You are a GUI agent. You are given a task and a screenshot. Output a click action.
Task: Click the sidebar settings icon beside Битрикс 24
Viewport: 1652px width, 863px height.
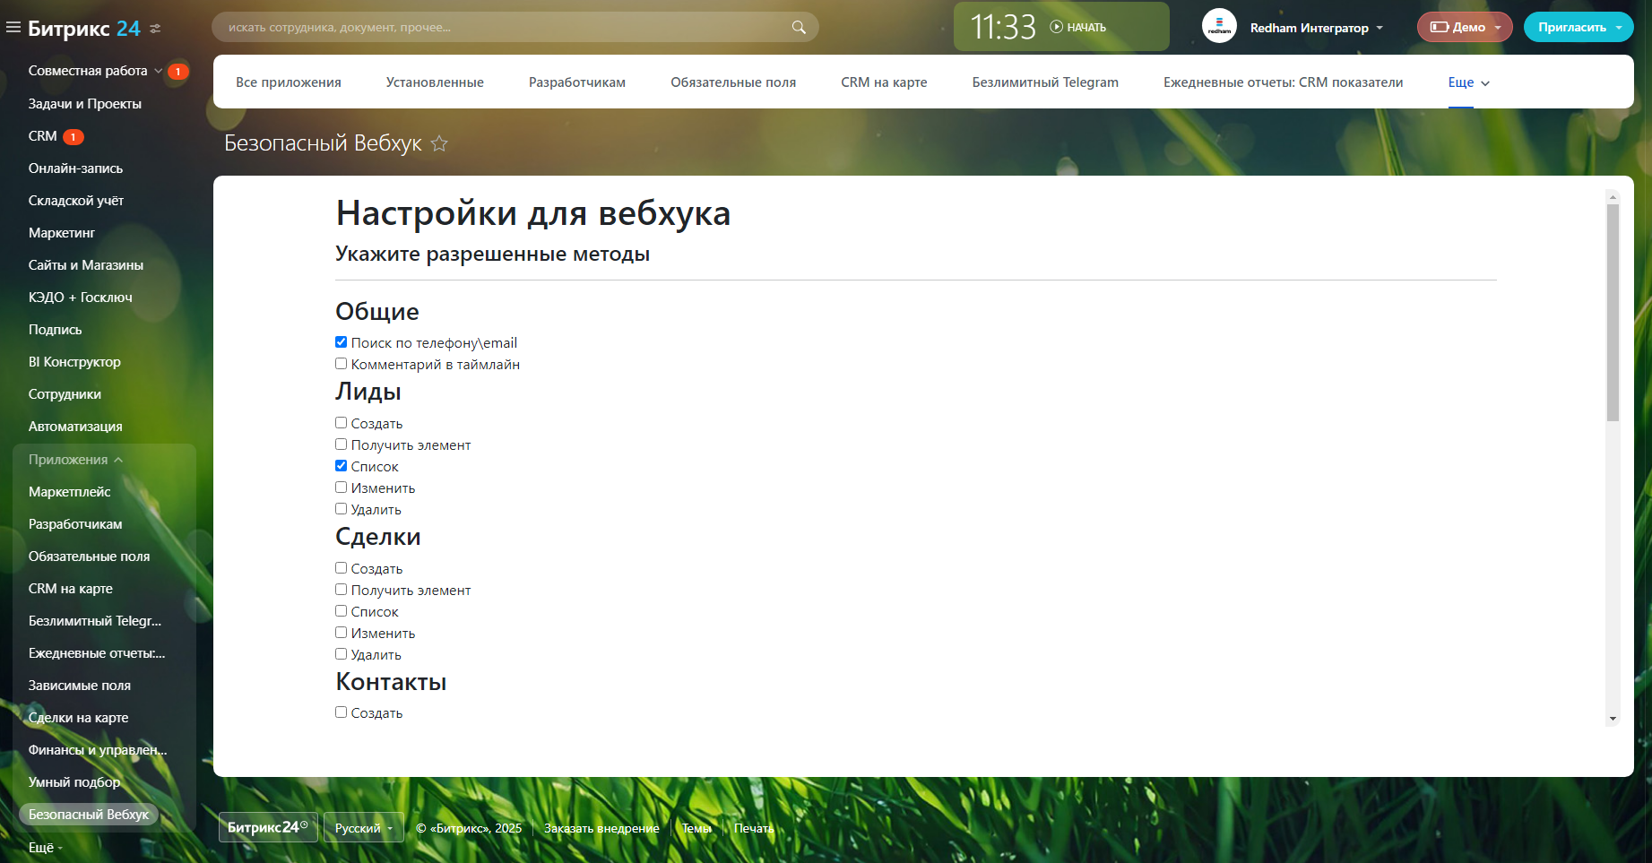tap(155, 29)
